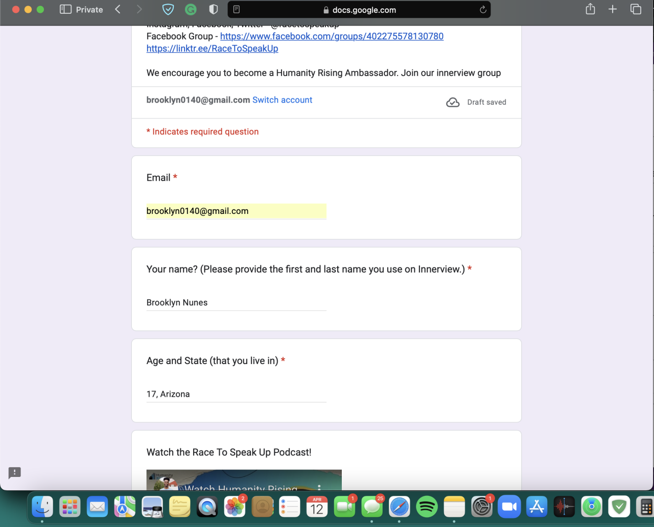Open QuickTime Player from the Dock
Viewport: 654px width, 527px height.
207,507
